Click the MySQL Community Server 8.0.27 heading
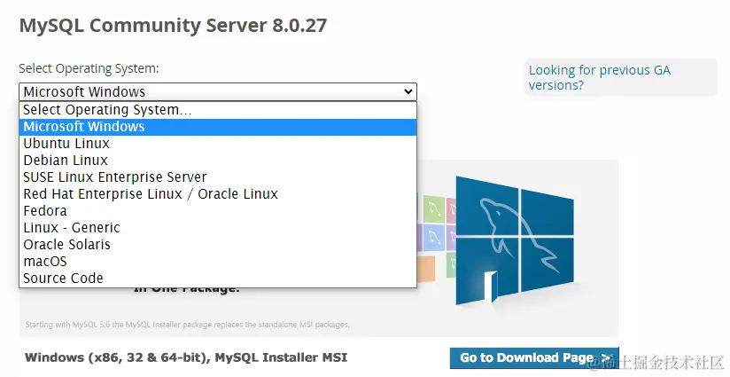 pos(173,25)
